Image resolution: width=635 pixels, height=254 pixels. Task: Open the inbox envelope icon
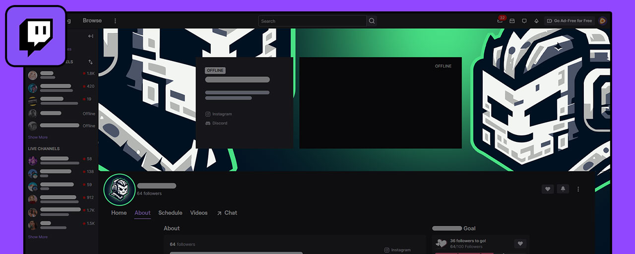[x=511, y=21]
